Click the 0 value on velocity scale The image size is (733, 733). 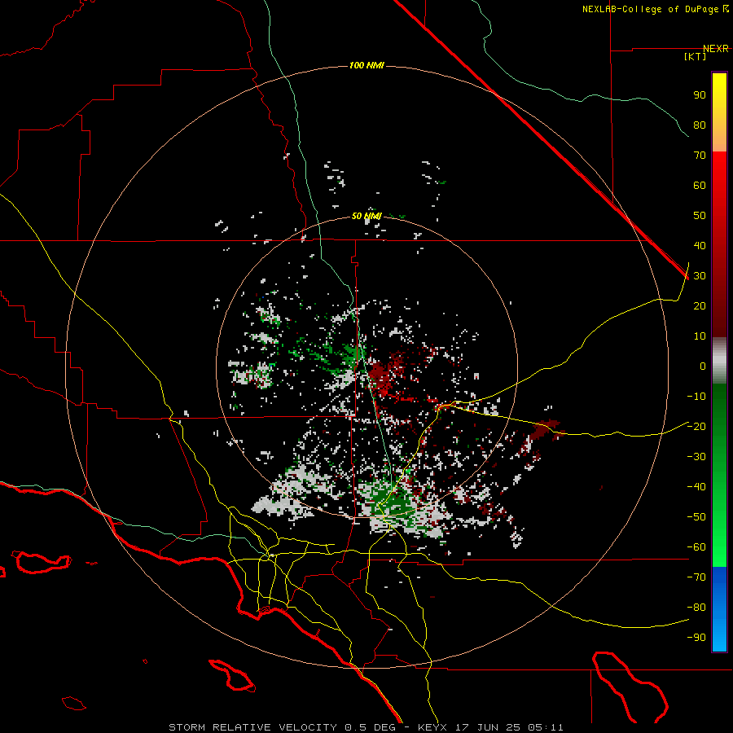[703, 366]
